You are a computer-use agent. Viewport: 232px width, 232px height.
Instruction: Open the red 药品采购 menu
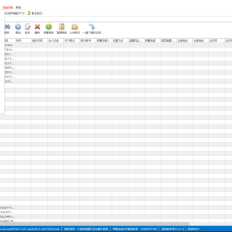(x=8, y=8)
